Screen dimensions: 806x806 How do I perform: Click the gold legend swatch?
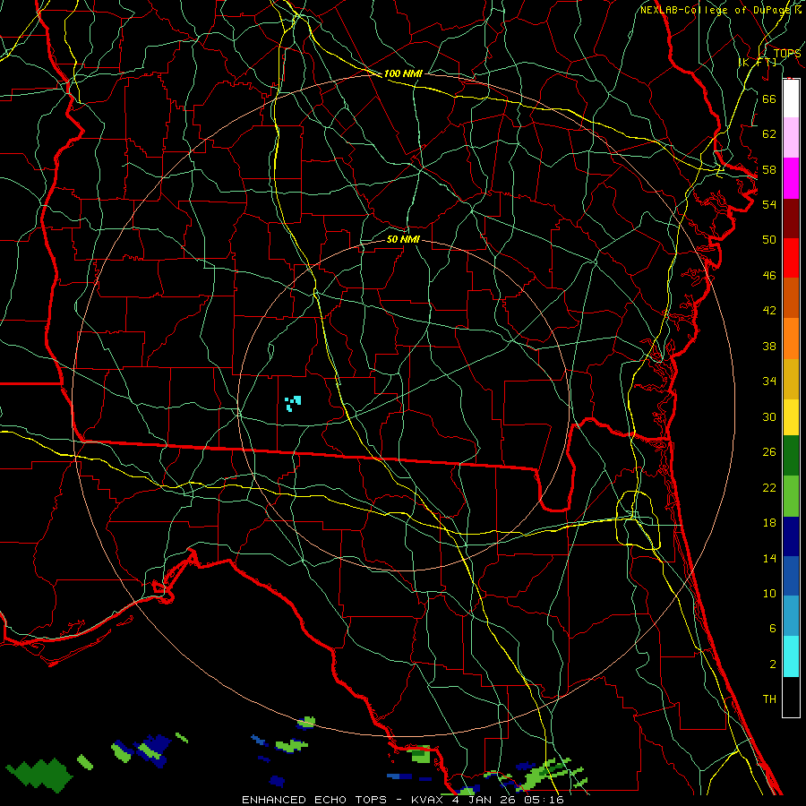[x=791, y=379]
